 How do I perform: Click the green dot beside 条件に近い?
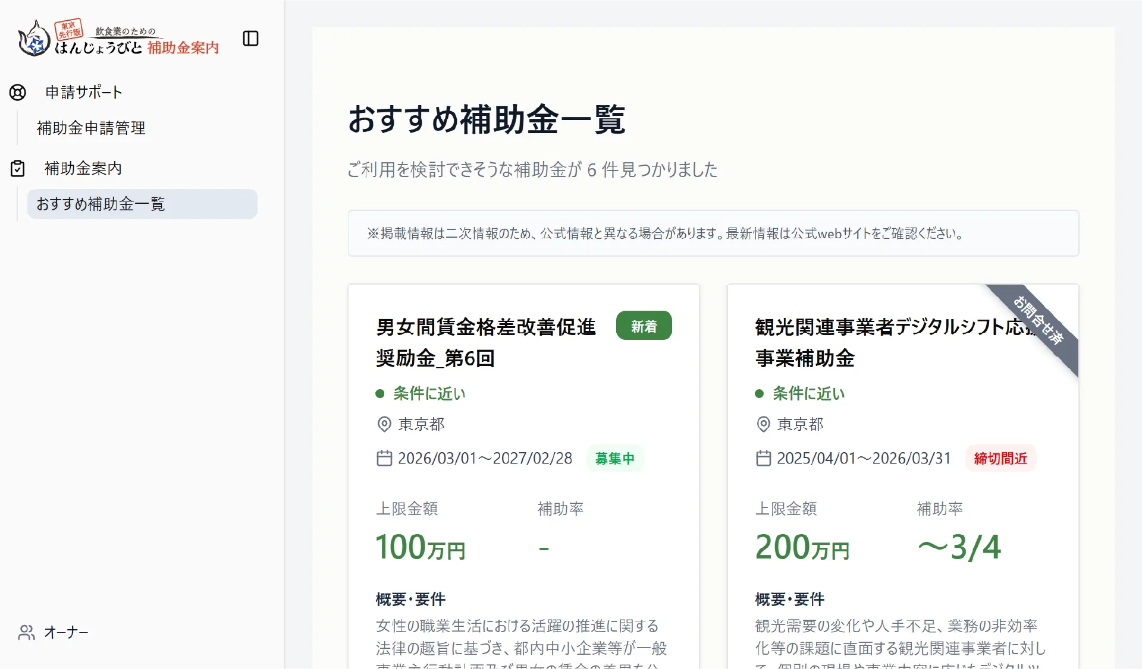[x=381, y=393]
